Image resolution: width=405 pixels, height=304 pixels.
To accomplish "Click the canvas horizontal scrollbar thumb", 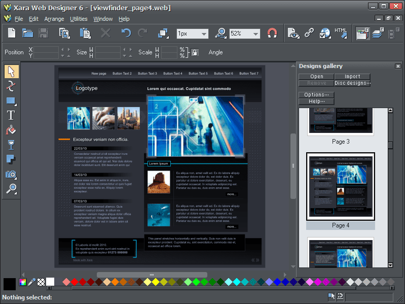I will [152, 275].
